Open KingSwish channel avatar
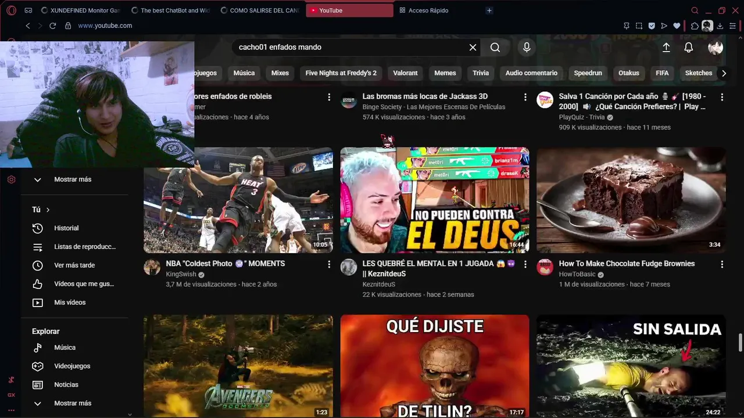 click(x=152, y=267)
